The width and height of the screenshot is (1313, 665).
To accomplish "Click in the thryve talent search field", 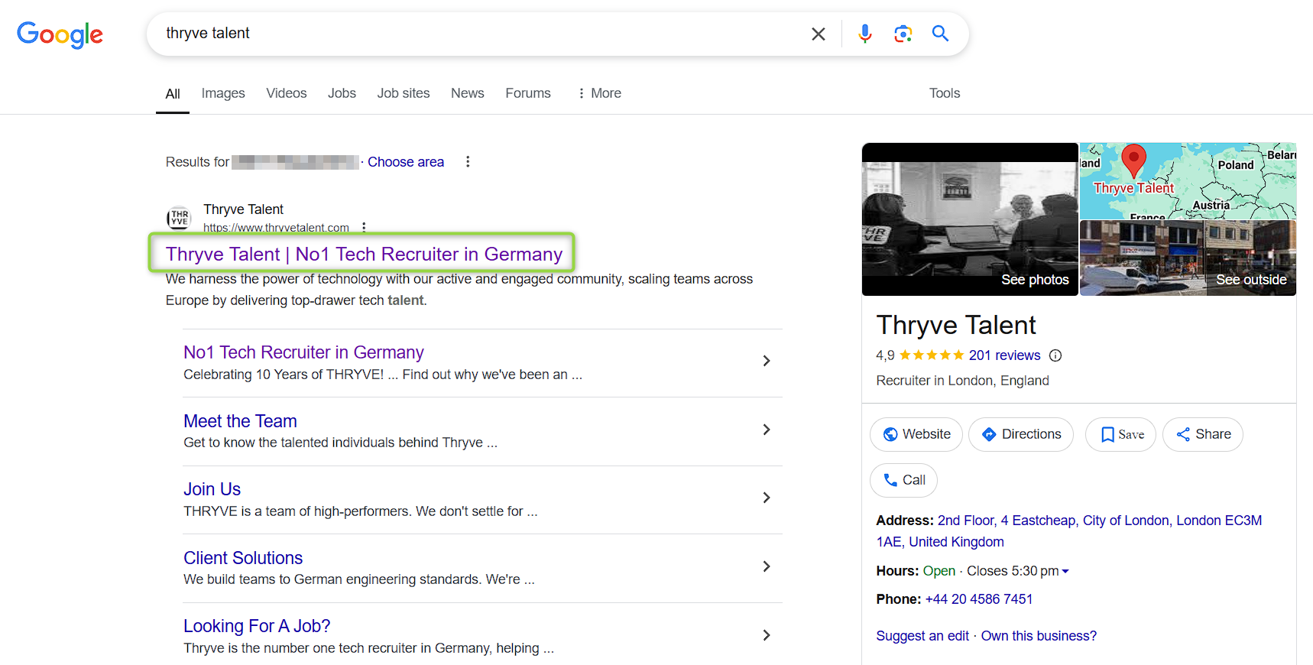I will (x=481, y=34).
